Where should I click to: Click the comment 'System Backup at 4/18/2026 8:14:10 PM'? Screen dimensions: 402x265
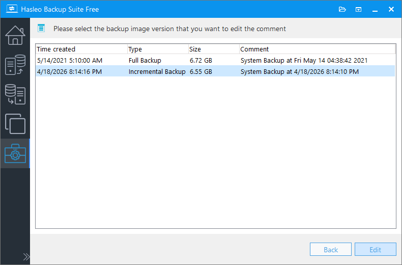point(299,71)
